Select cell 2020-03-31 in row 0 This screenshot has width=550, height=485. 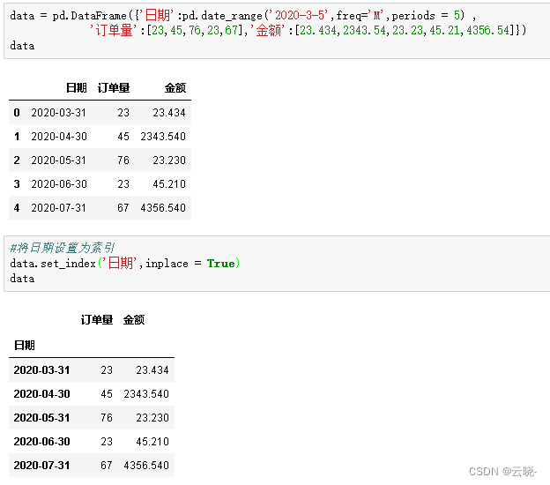point(58,113)
